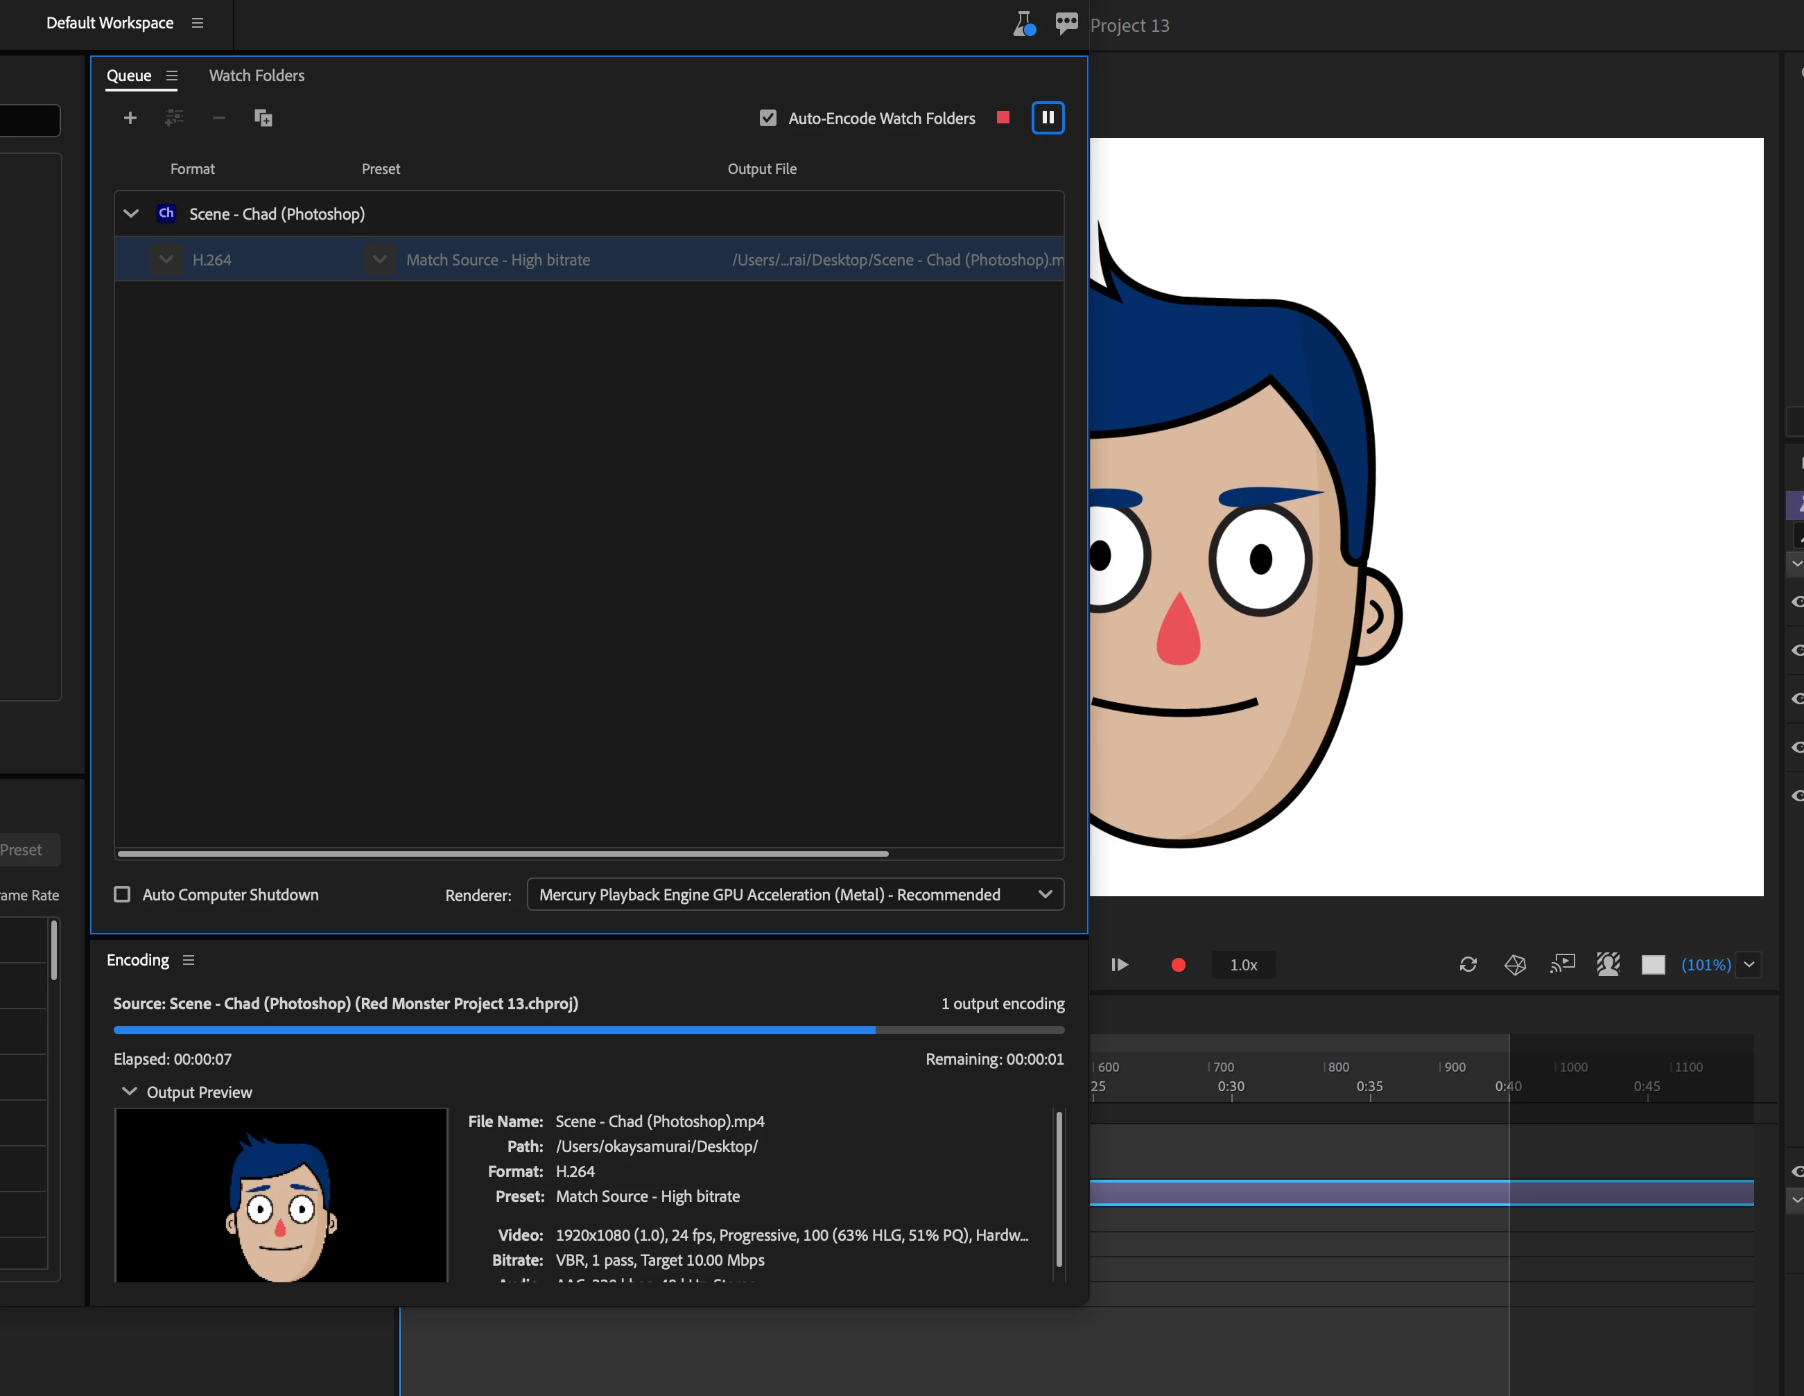Toggle transparent background swatch in the scene panel
Image resolution: width=1804 pixels, height=1396 pixels.
pyautogui.click(x=1653, y=965)
